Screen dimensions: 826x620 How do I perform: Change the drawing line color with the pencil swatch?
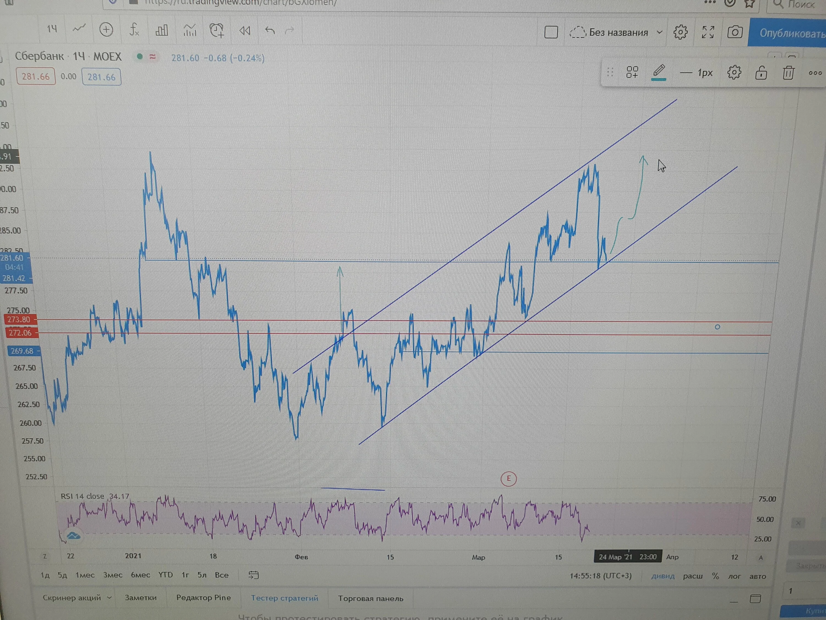click(x=659, y=72)
